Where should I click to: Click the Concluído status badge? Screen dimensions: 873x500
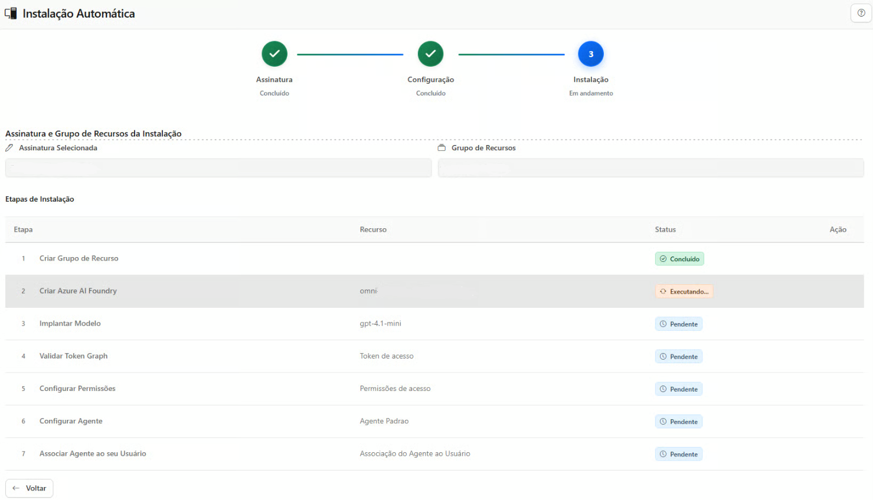point(679,259)
